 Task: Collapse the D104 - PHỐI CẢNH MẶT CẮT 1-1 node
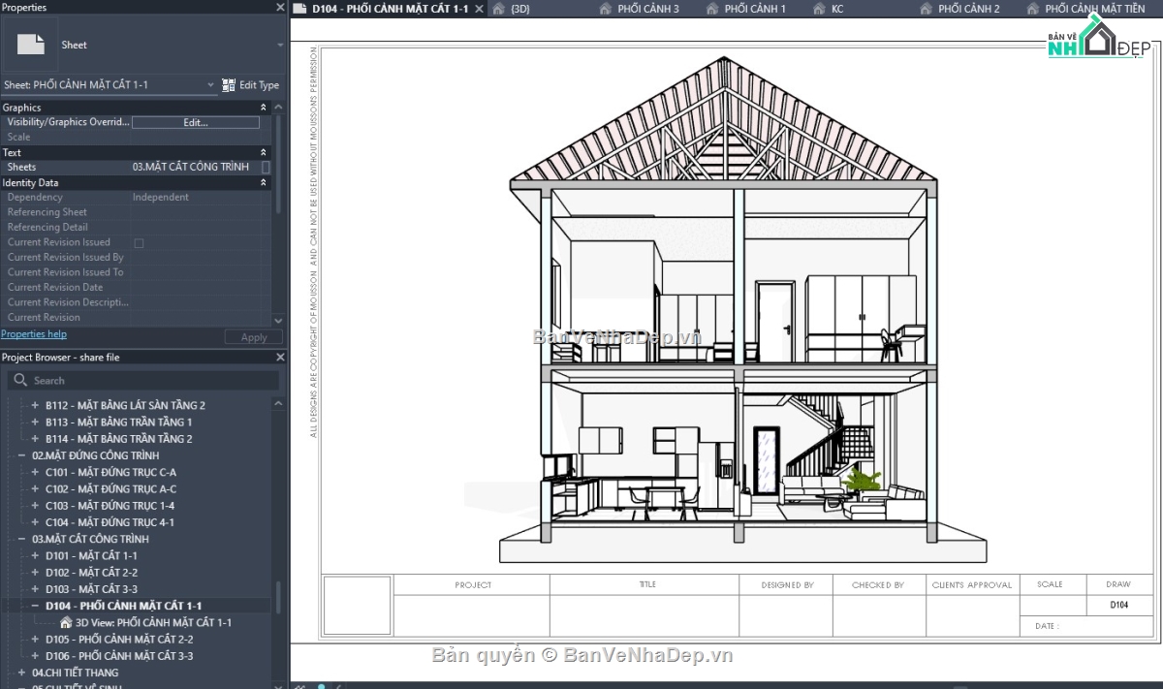[x=36, y=606]
